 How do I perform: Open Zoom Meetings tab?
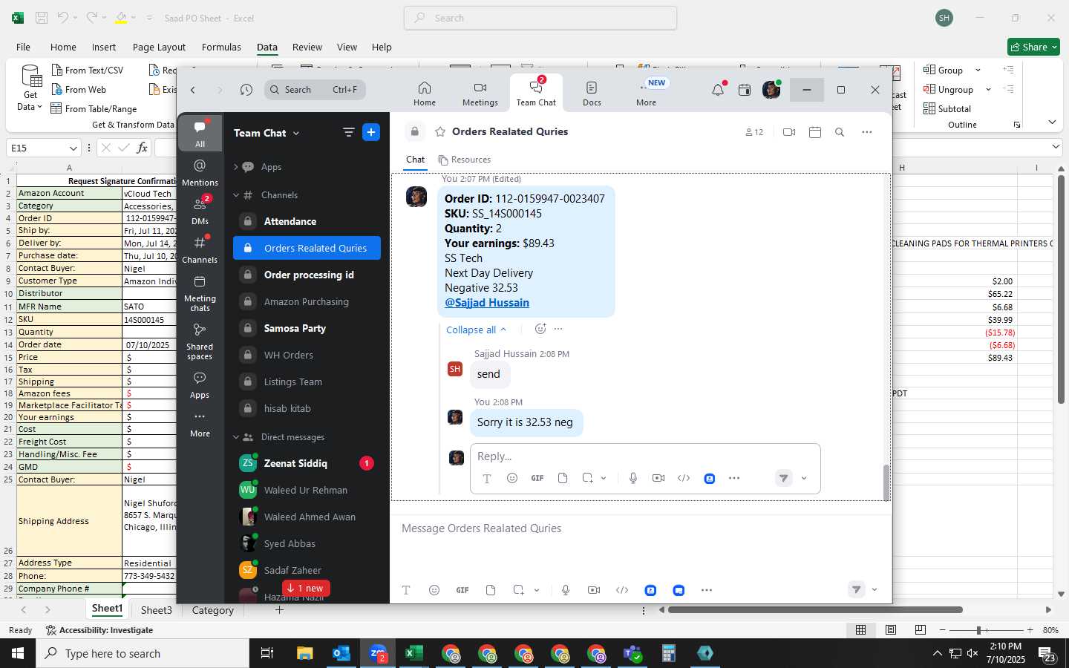480,94
